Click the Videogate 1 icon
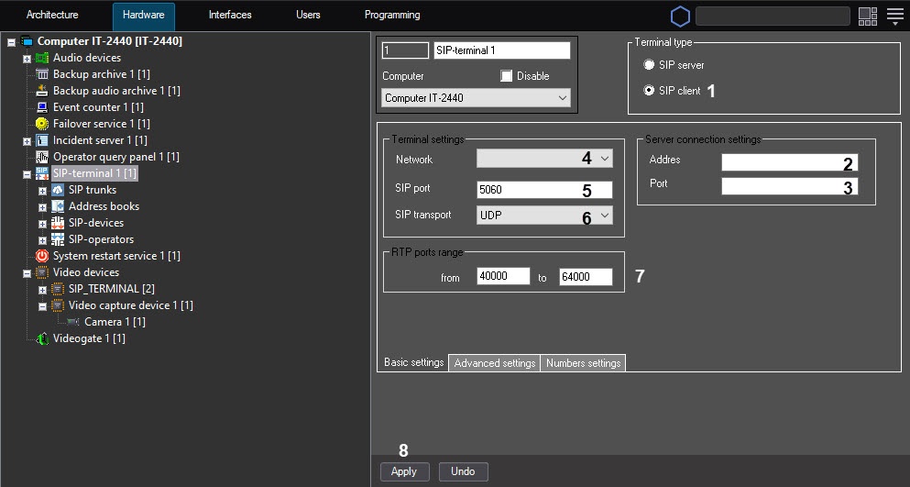This screenshot has width=910, height=487. coord(42,338)
